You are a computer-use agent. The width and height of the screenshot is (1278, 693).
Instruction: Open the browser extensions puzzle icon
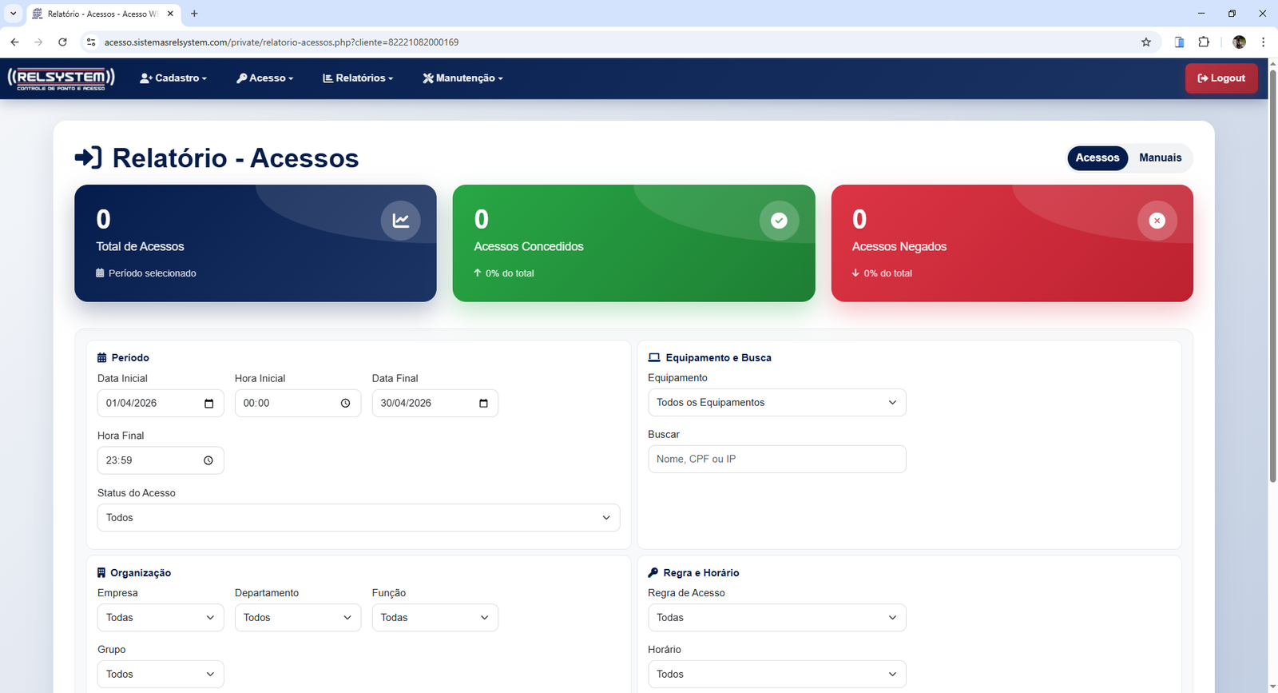click(x=1204, y=42)
